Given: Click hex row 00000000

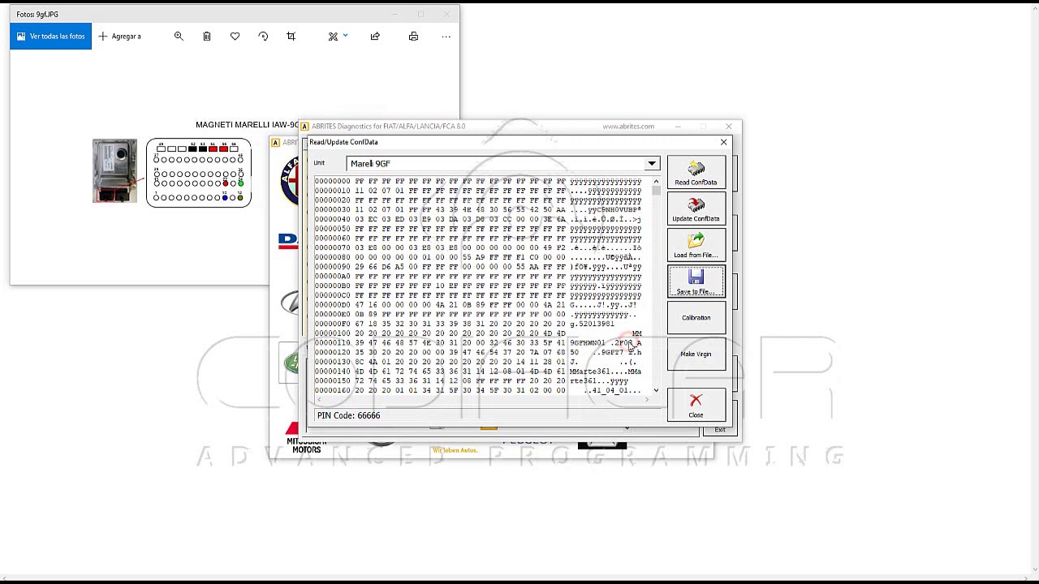Looking at the screenshot, I should (478, 182).
